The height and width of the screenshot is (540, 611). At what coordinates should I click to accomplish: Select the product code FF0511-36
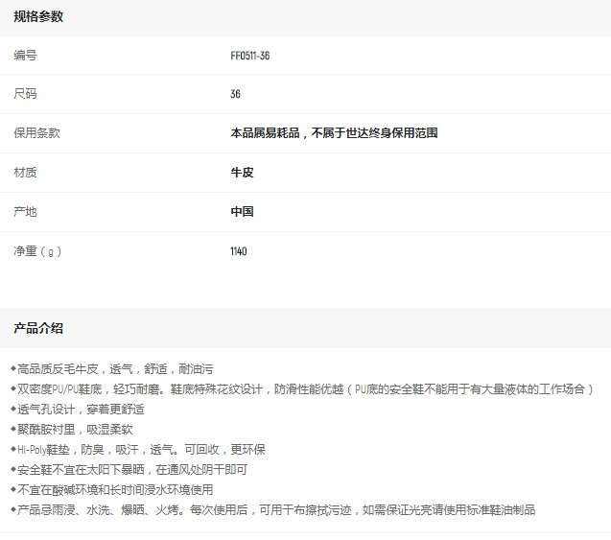(249, 56)
